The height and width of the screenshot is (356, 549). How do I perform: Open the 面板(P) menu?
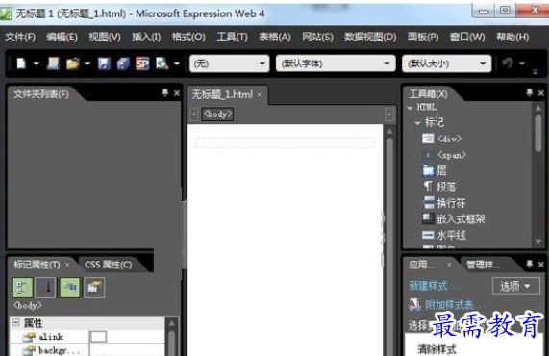[423, 37]
